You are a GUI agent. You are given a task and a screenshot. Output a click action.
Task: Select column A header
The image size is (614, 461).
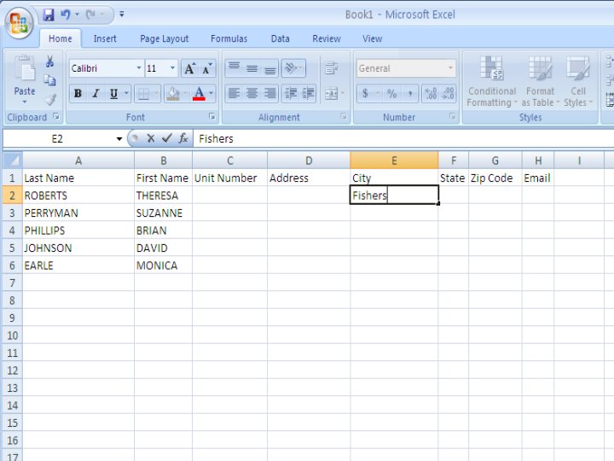point(78,160)
